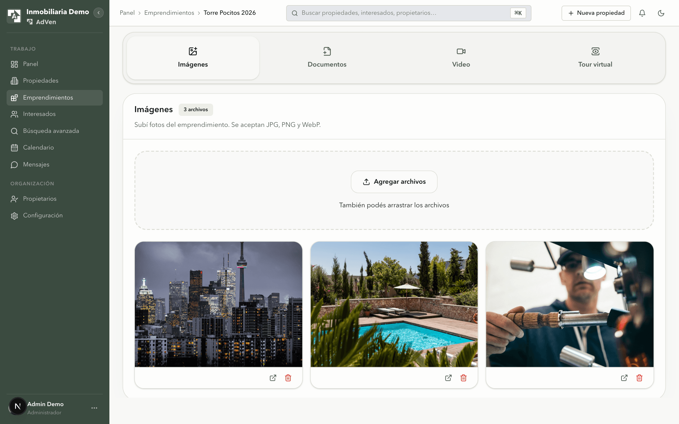Image resolution: width=679 pixels, height=424 pixels.
Task: Click the 3 archivos badge
Action: tap(196, 110)
